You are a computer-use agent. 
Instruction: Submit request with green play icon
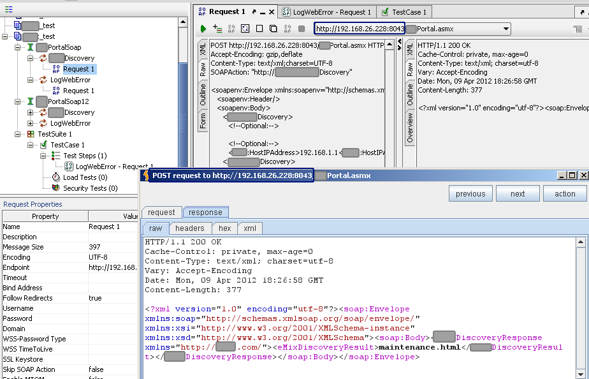tap(203, 29)
